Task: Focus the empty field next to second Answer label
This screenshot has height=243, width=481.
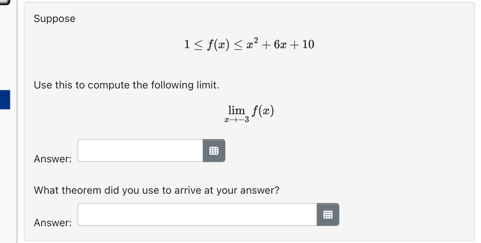Action: click(x=197, y=214)
